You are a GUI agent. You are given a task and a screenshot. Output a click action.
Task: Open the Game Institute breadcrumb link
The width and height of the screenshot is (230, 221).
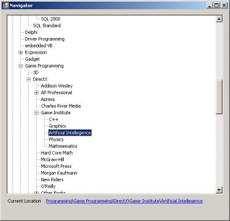(x=144, y=201)
